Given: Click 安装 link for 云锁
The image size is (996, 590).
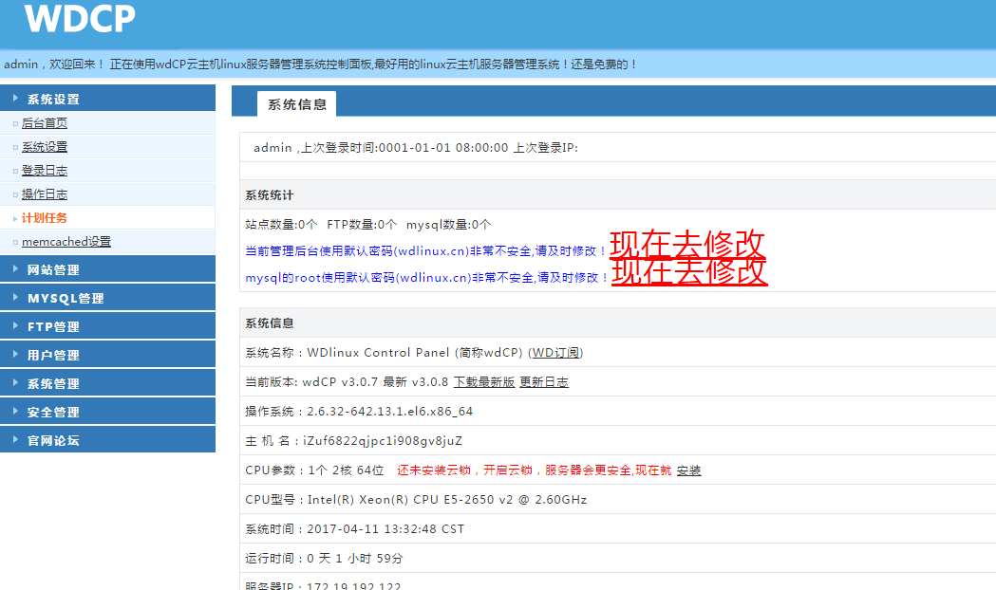Looking at the screenshot, I should click(x=688, y=470).
